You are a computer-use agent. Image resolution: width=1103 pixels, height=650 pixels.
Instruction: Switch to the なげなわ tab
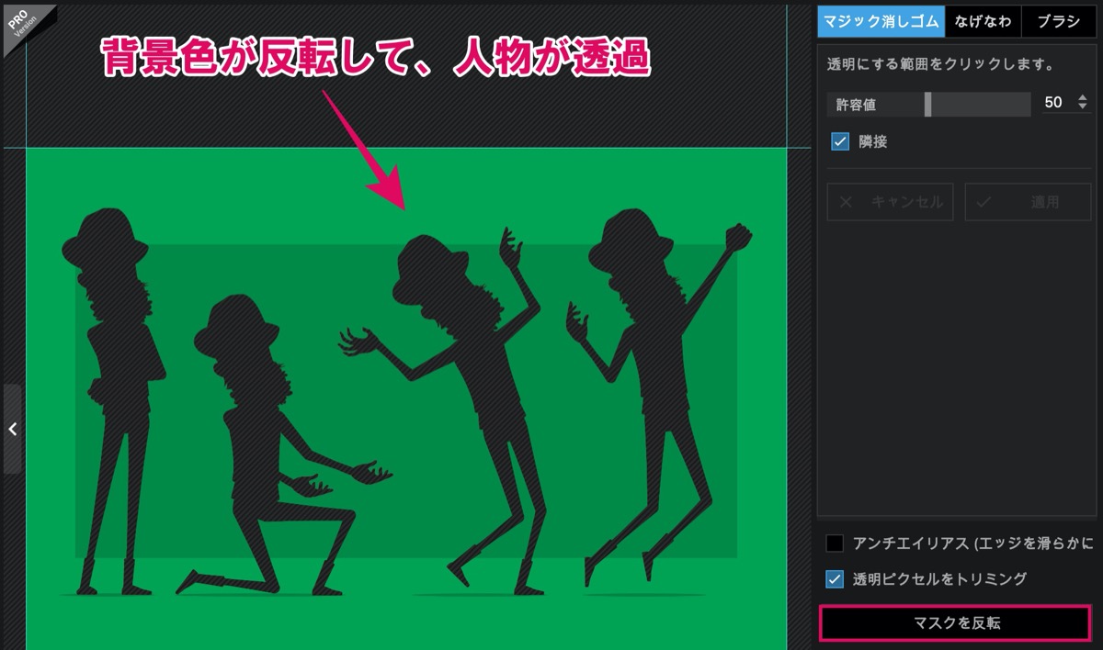(984, 22)
